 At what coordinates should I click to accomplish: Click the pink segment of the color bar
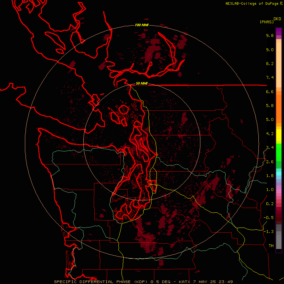[x=279, y=191]
